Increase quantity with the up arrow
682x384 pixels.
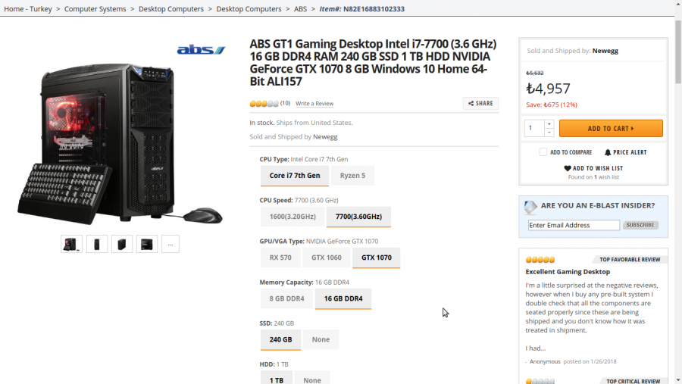tap(549, 124)
